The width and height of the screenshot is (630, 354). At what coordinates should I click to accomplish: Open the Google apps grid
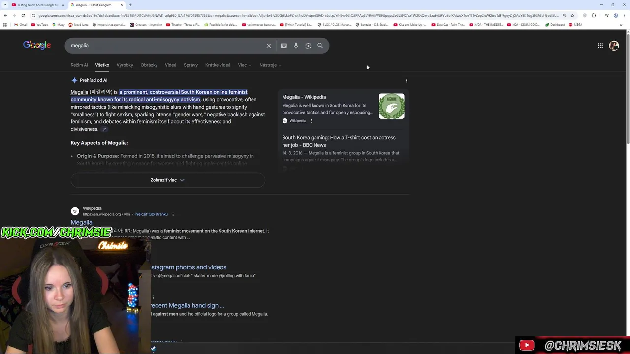600,46
